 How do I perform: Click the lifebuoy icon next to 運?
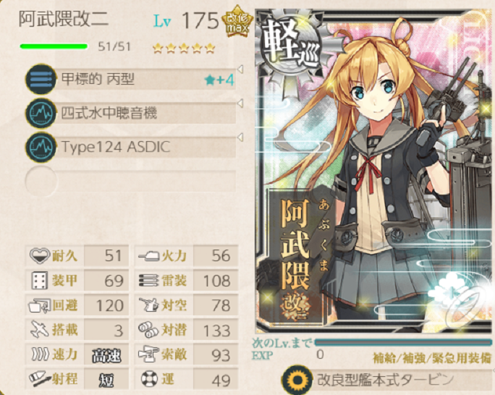coord(148,379)
